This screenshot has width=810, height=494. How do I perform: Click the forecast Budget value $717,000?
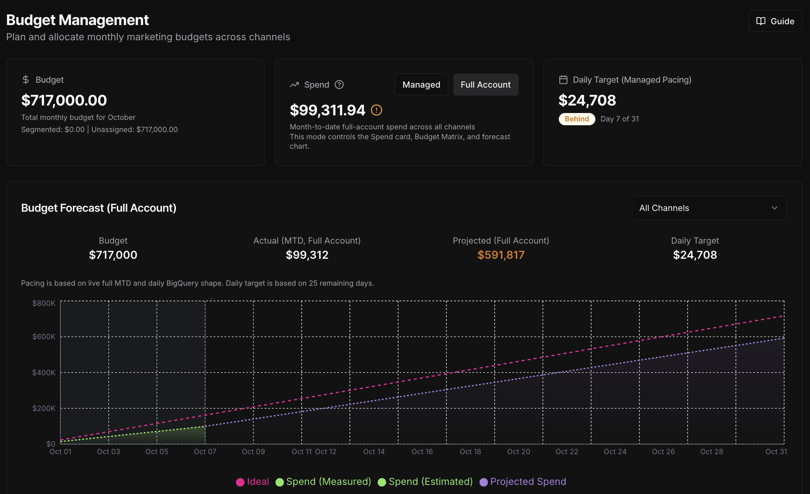113,255
